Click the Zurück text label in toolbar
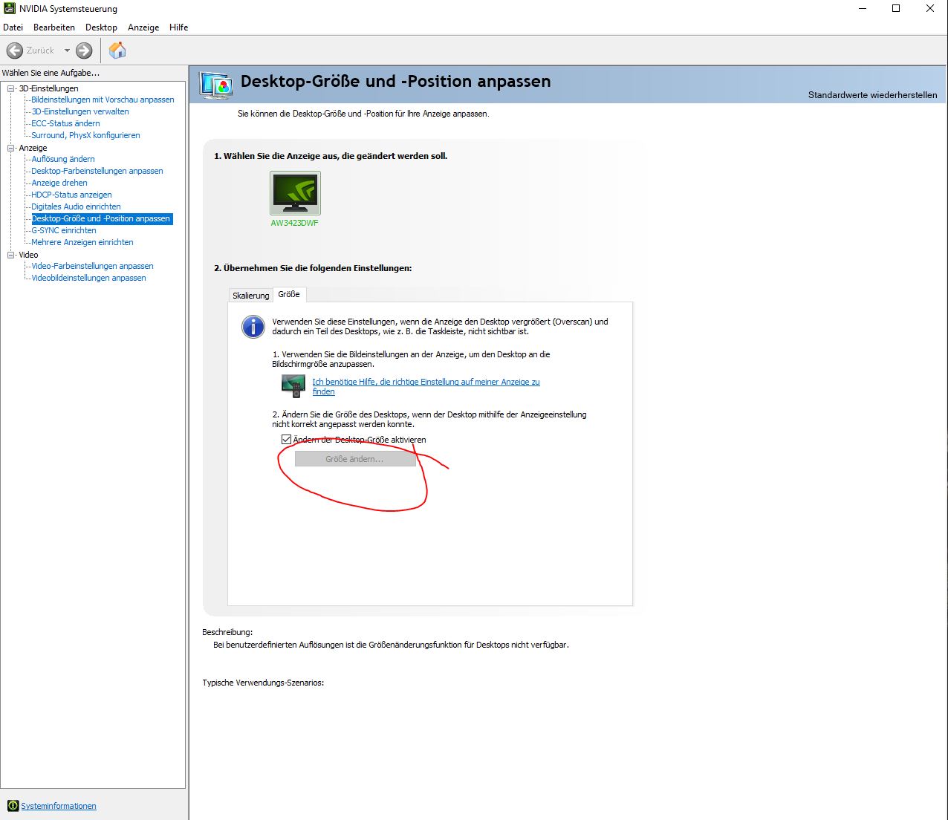Screen dimensions: 948x820 [x=40, y=51]
